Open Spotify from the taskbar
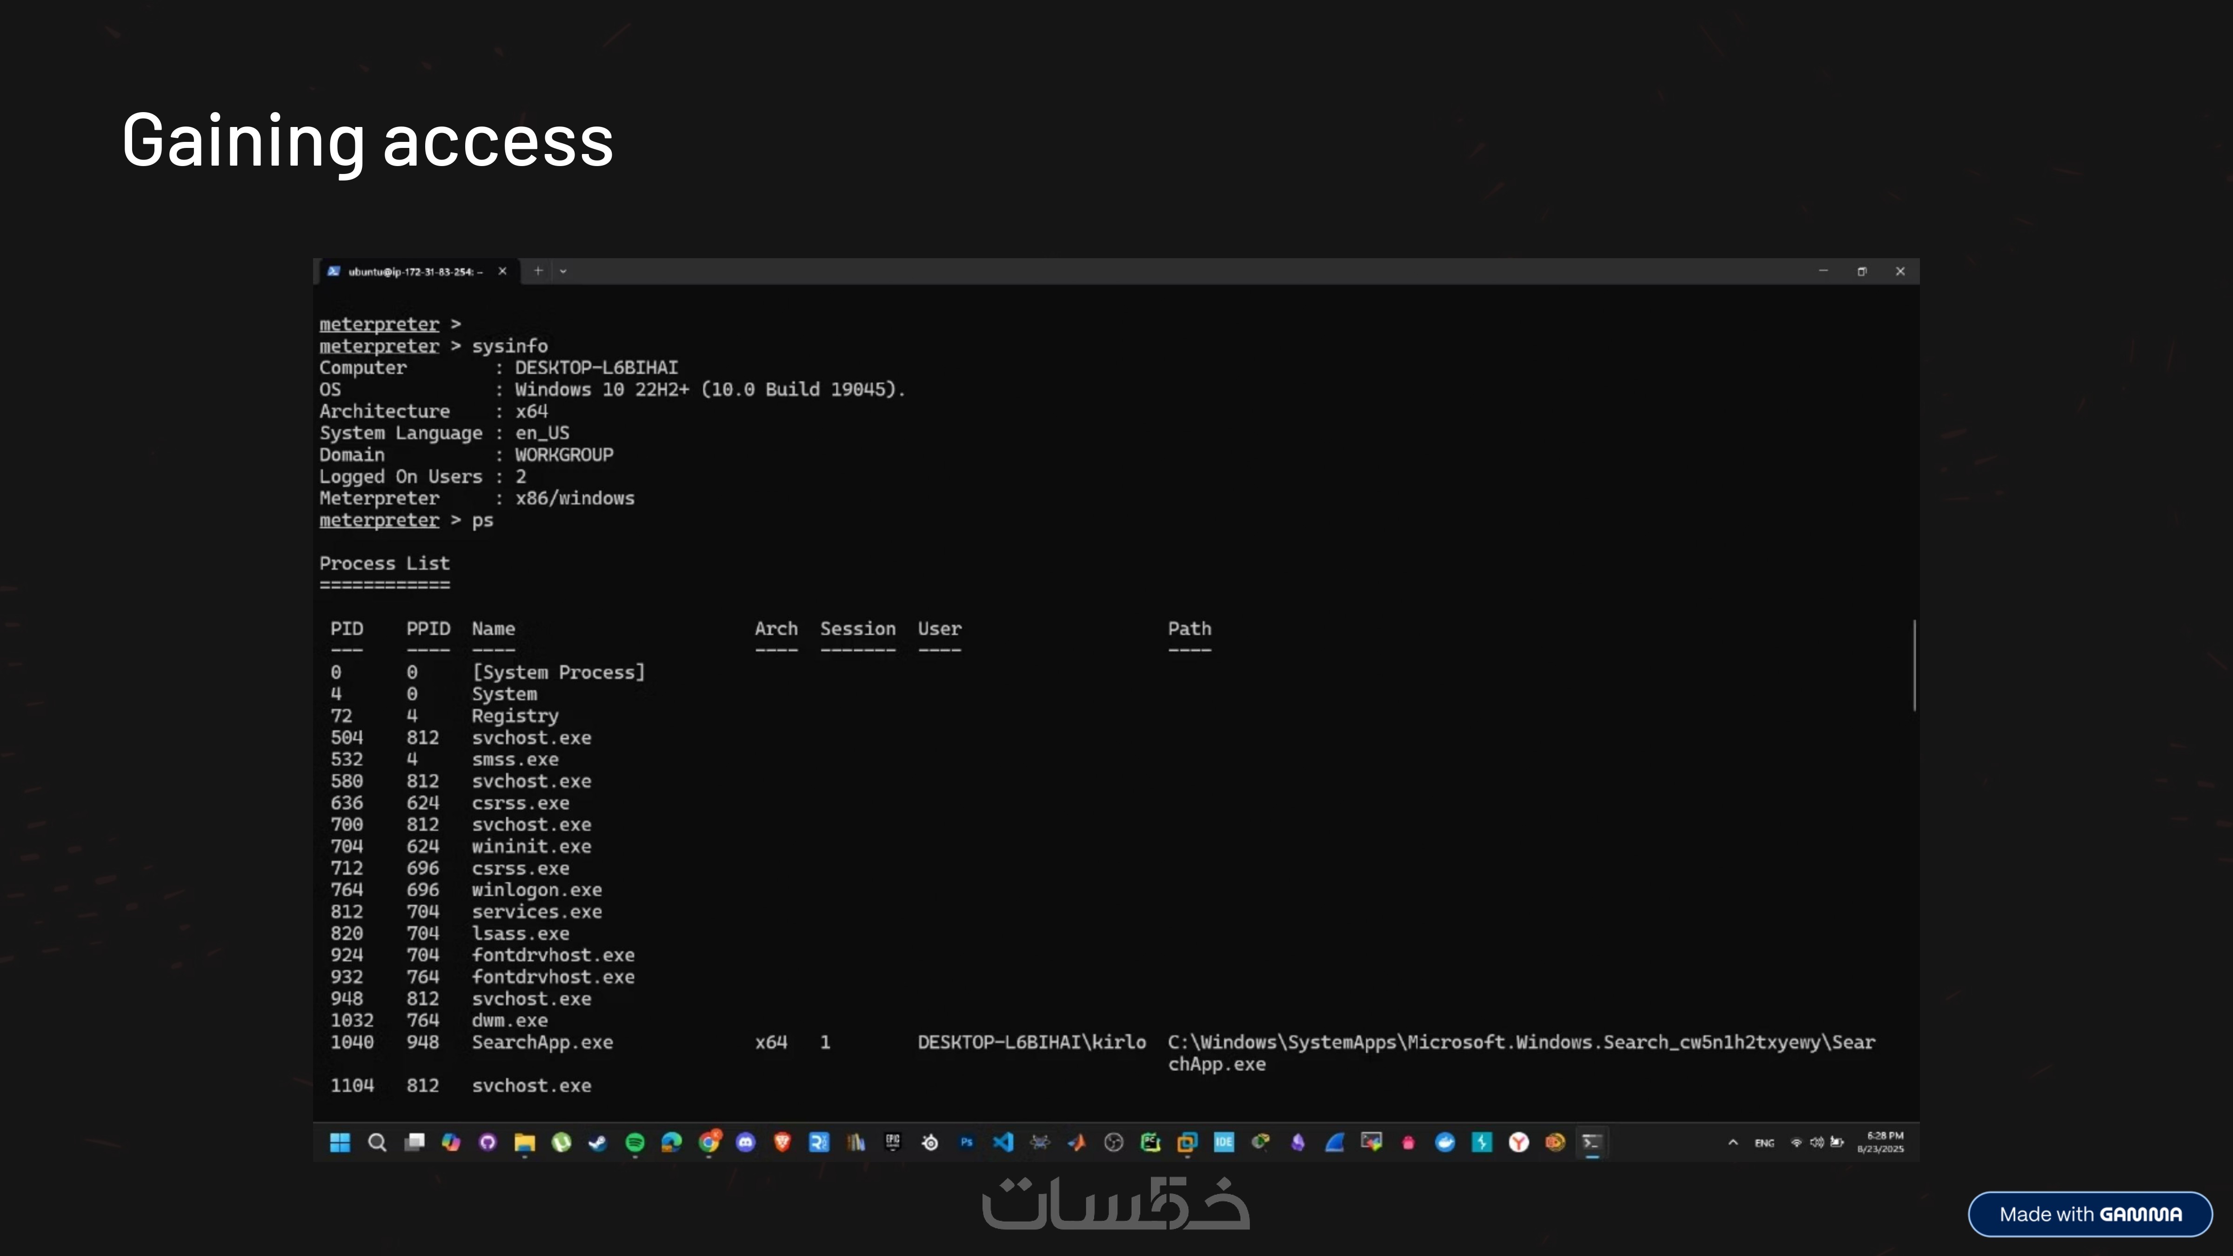Image resolution: width=2233 pixels, height=1256 pixels. [635, 1142]
